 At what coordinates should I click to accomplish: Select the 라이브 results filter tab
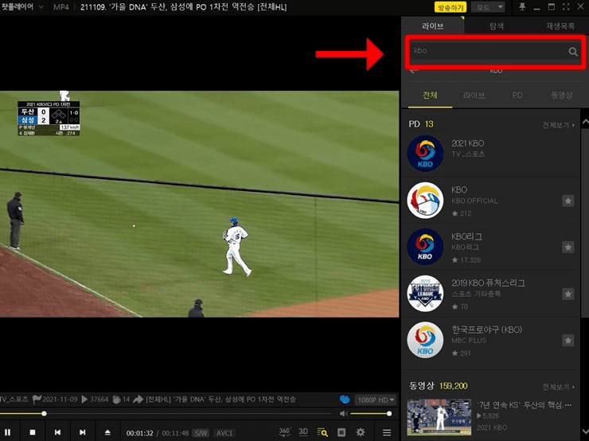[x=474, y=96]
